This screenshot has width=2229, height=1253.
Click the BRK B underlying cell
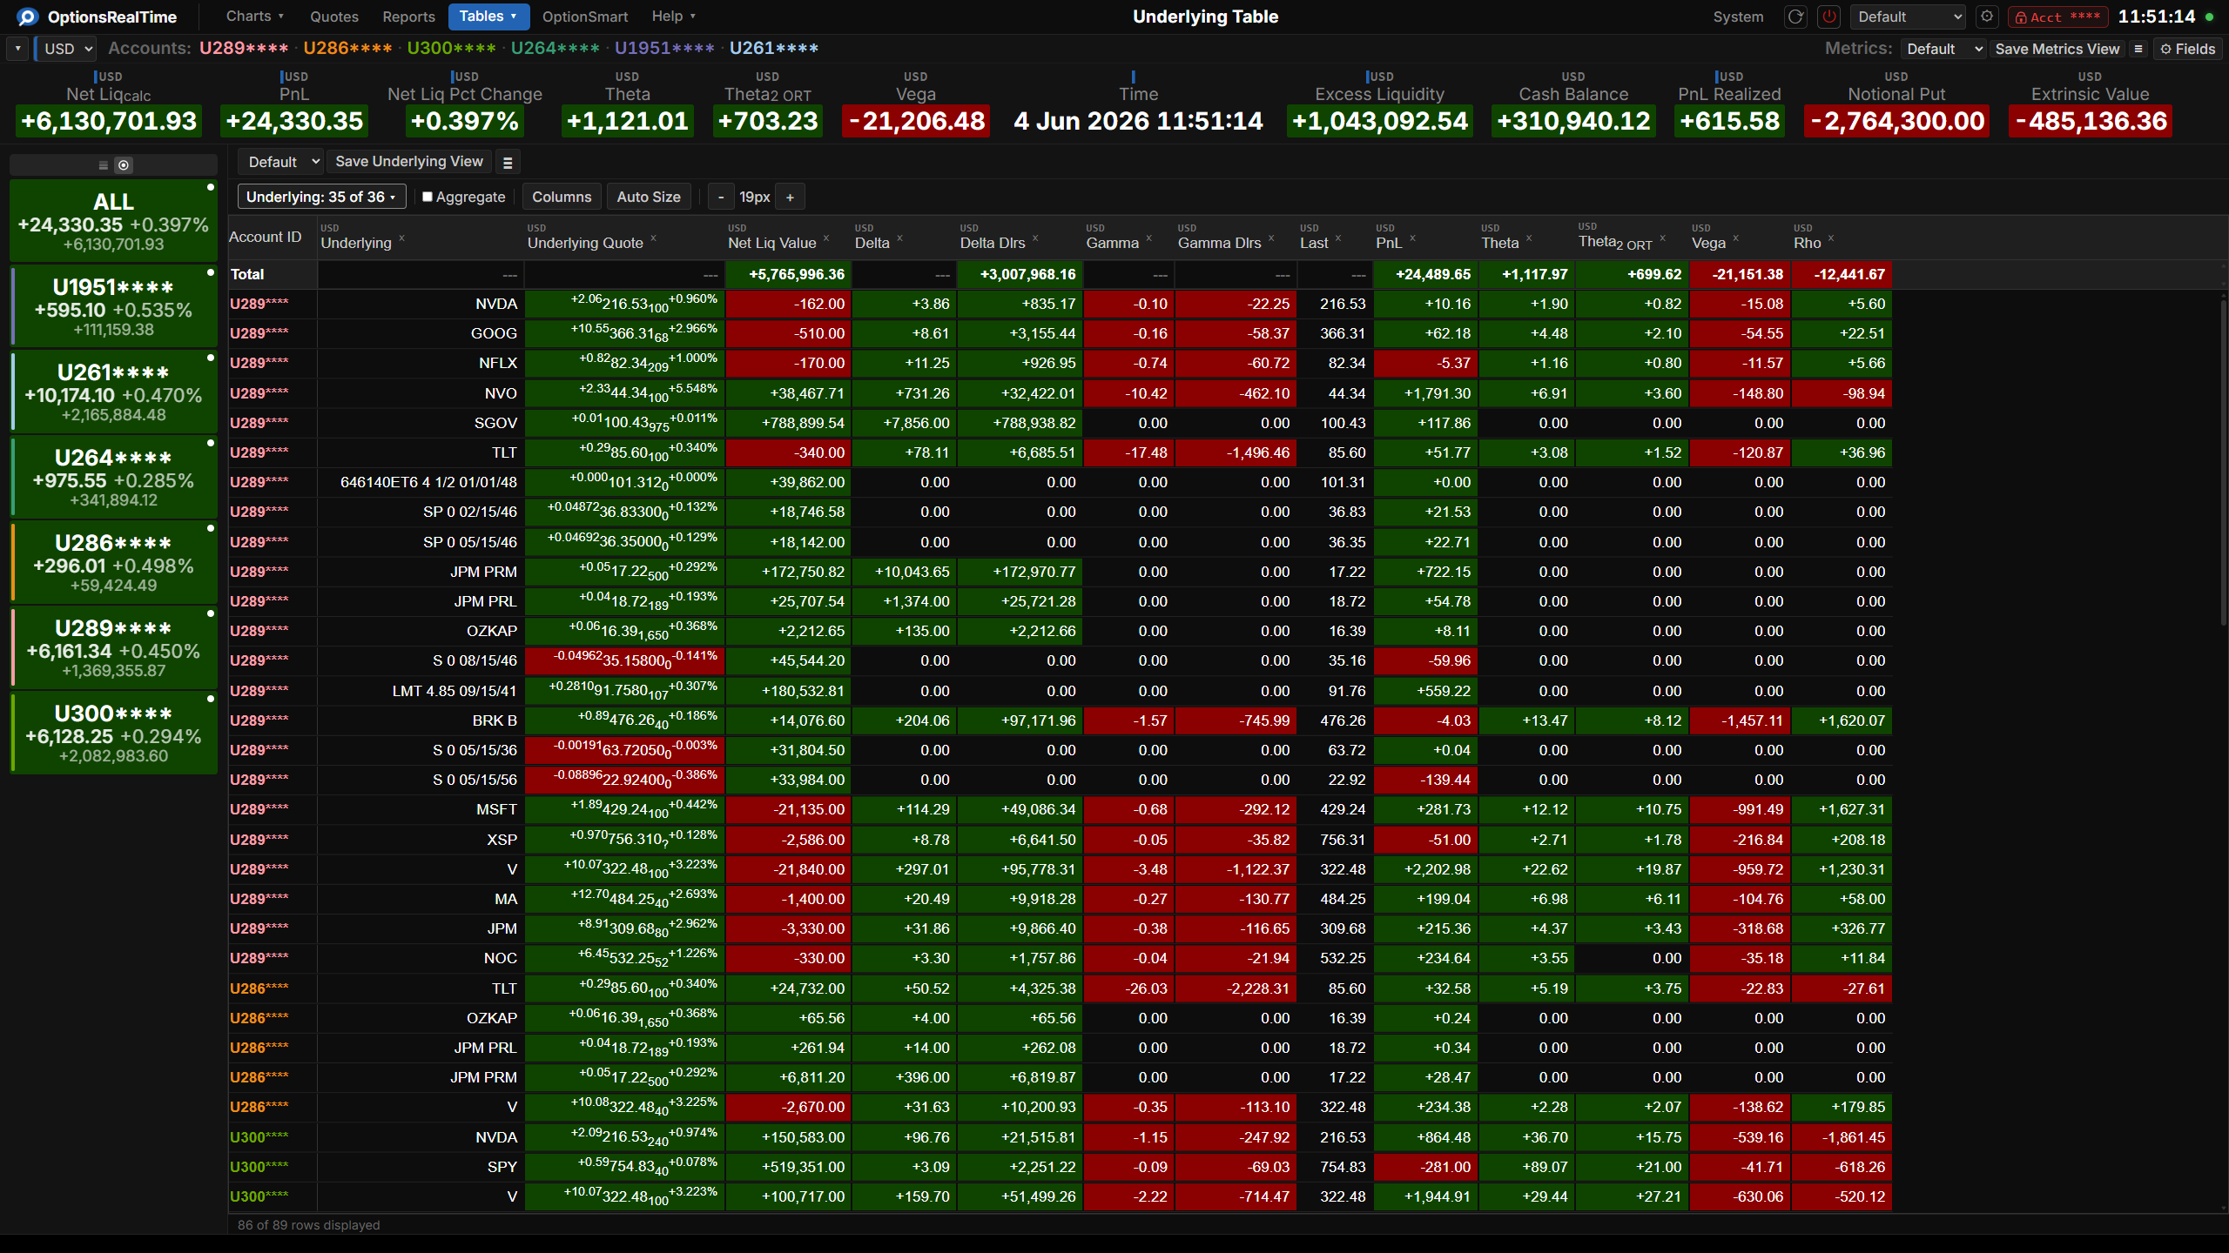421,720
